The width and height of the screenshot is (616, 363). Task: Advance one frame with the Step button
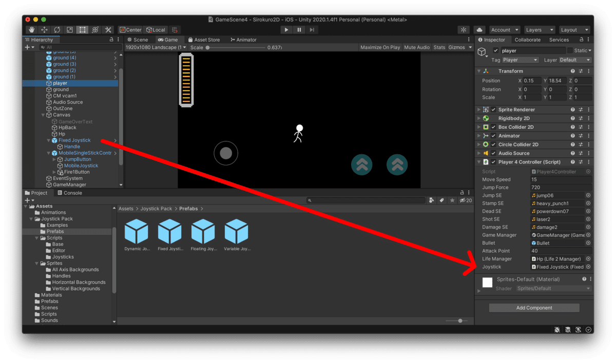[312, 30]
